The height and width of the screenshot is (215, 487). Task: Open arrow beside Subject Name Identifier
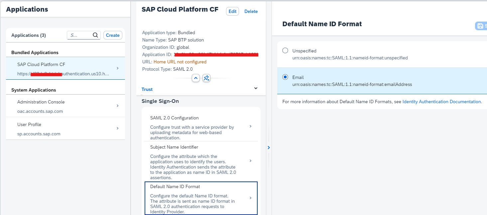pyautogui.click(x=250, y=161)
